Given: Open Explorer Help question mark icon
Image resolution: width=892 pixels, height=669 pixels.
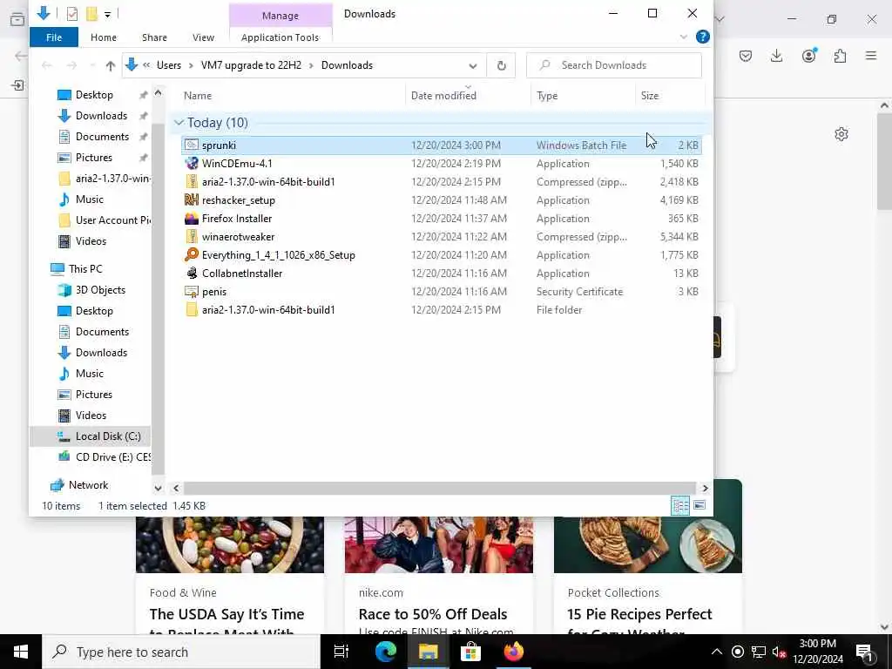Looking at the screenshot, I should [703, 37].
